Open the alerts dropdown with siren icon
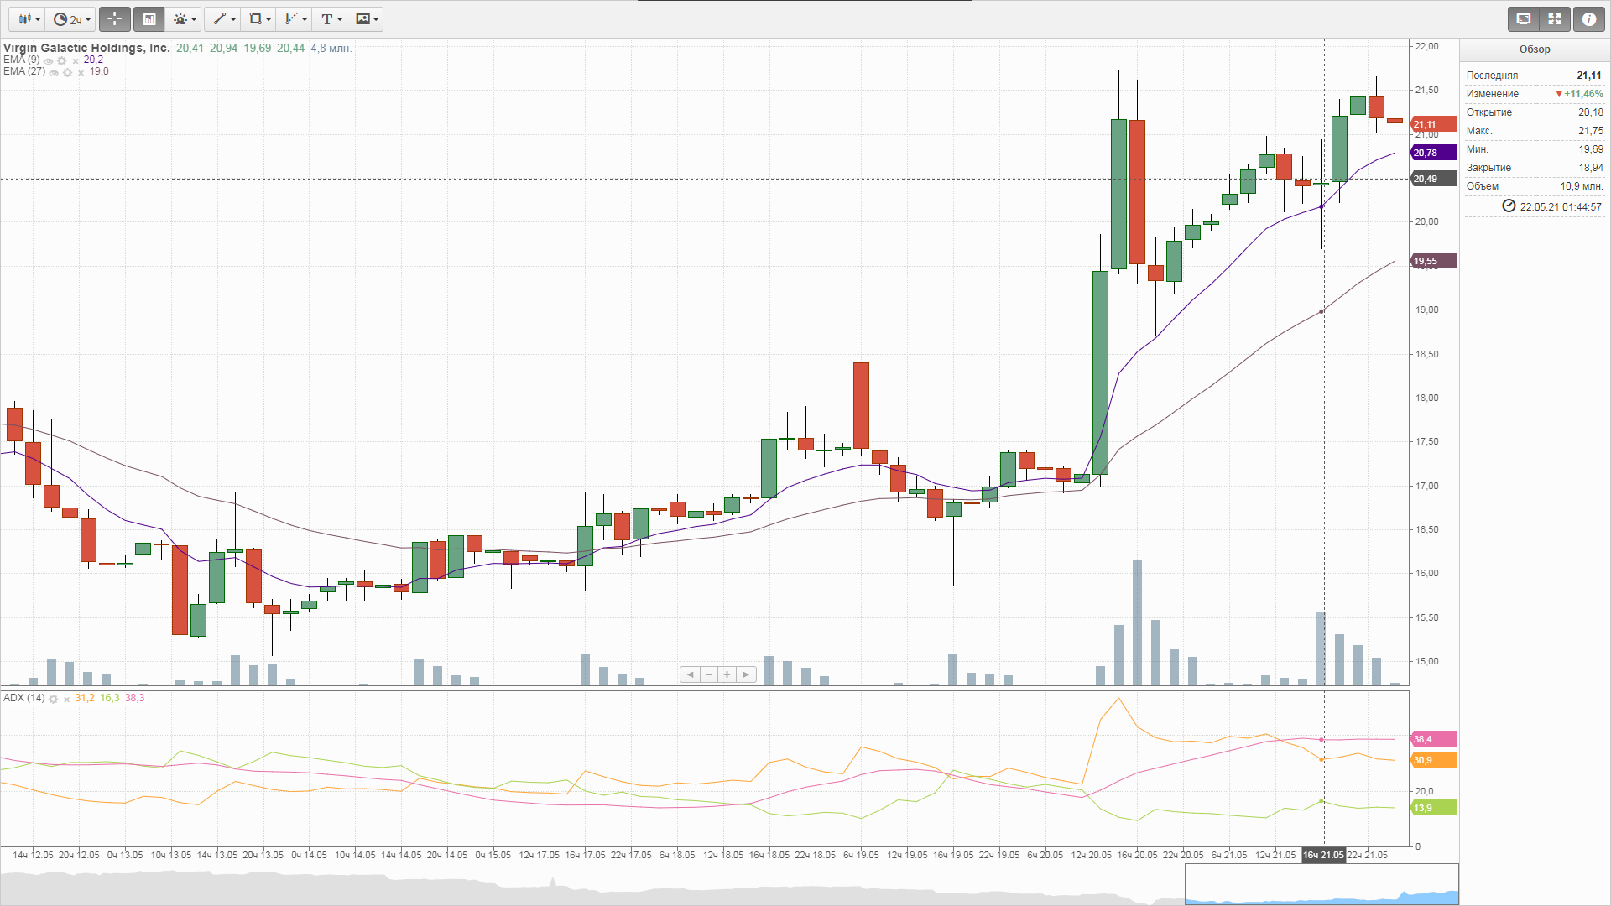Viewport: 1611px width, 906px height. pyautogui.click(x=185, y=19)
